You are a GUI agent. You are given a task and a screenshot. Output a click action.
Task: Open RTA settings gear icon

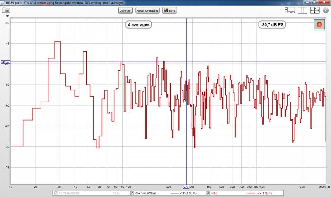[x=326, y=10]
